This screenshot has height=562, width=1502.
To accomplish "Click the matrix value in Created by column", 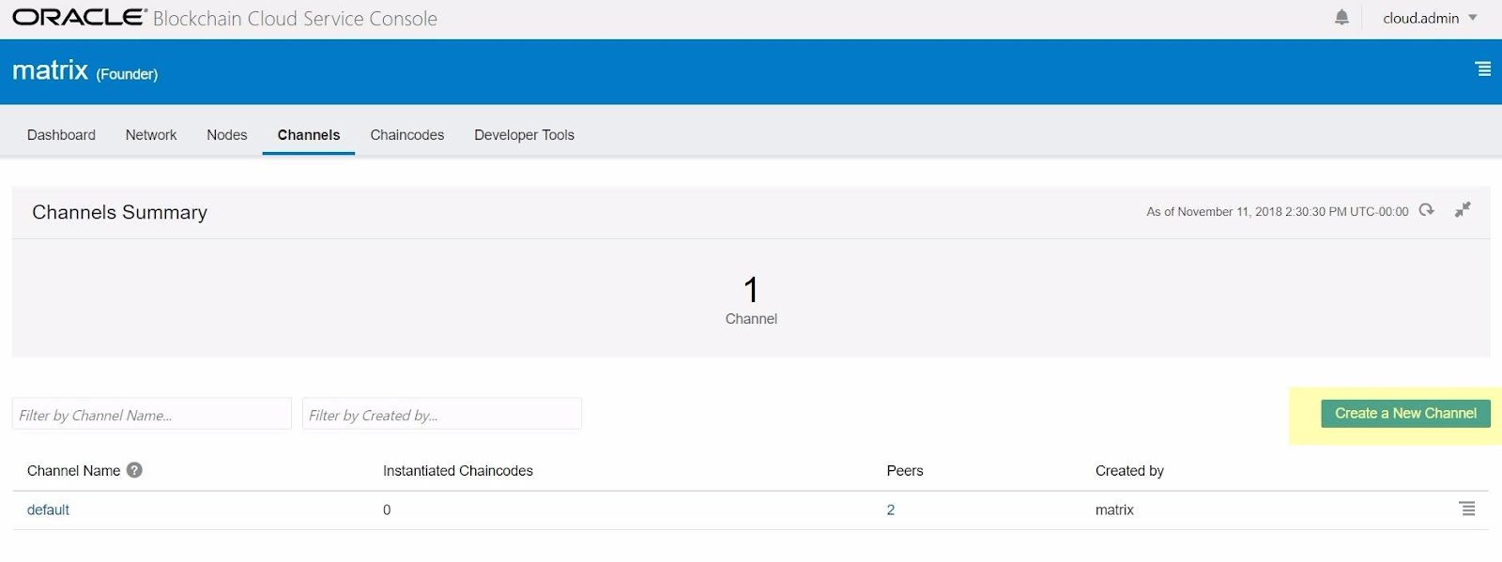I will pyautogui.click(x=1114, y=509).
